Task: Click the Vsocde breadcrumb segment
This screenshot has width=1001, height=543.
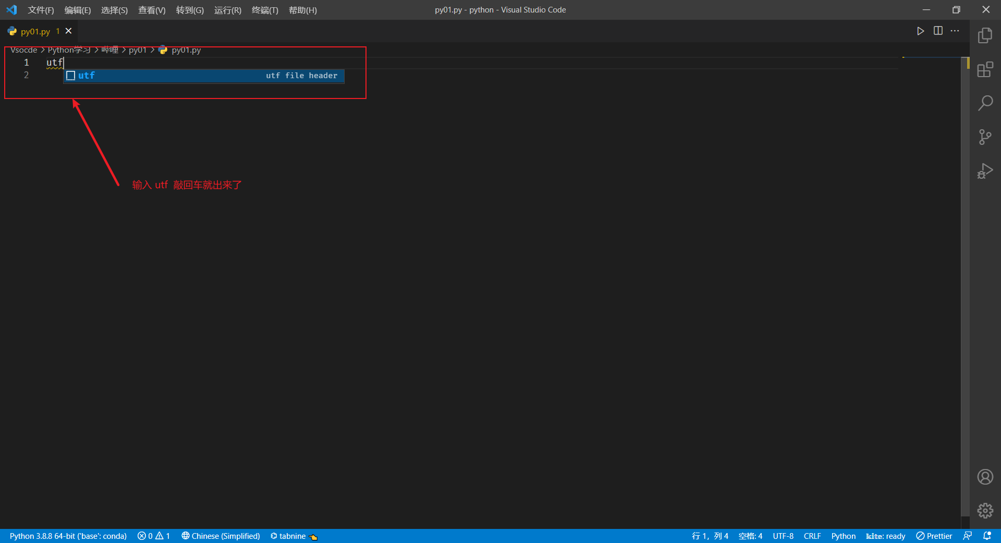Action: click(x=24, y=50)
